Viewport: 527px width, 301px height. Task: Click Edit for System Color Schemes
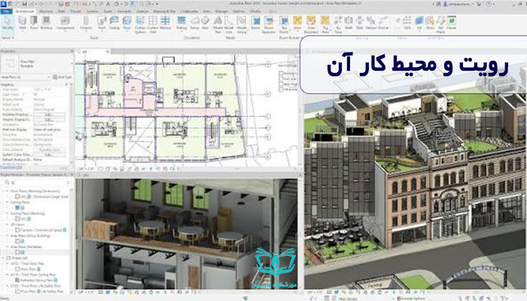point(50,154)
